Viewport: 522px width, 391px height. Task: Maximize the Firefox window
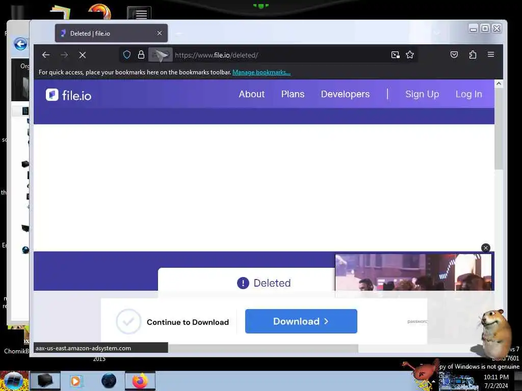pyautogui.click(x=485, y=29)
